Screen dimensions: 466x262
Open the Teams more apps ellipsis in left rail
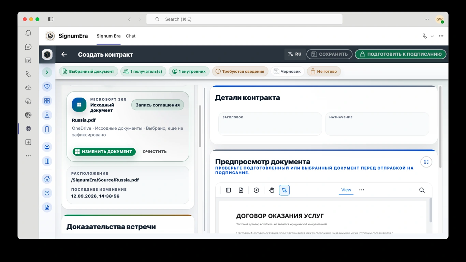point(28,156)
